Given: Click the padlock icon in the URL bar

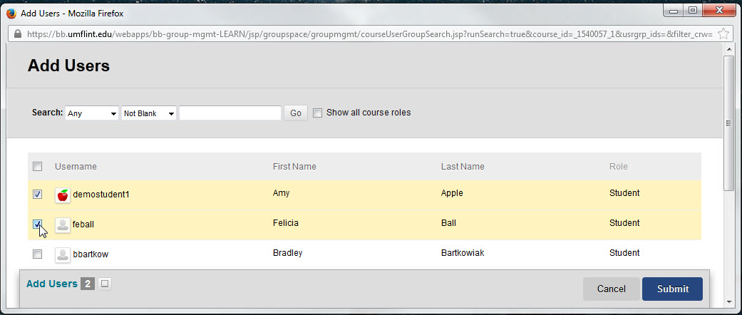Looking at the screenshot, I should 18,34.
